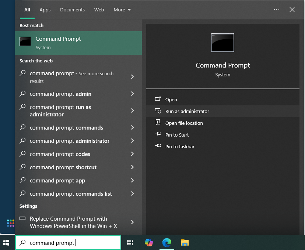Expand arrow for 'command prompt shortcut'
Viewport: 305px width, 250px height.
point(132,167)
